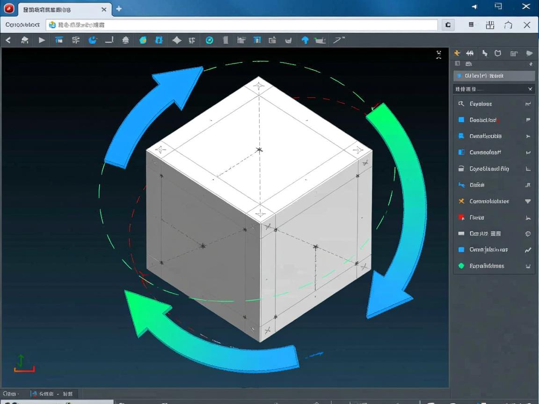This screenshot has width=539, height=404.
Task: Click the orange X item in the panel list
Action: [x=461, y=201]
